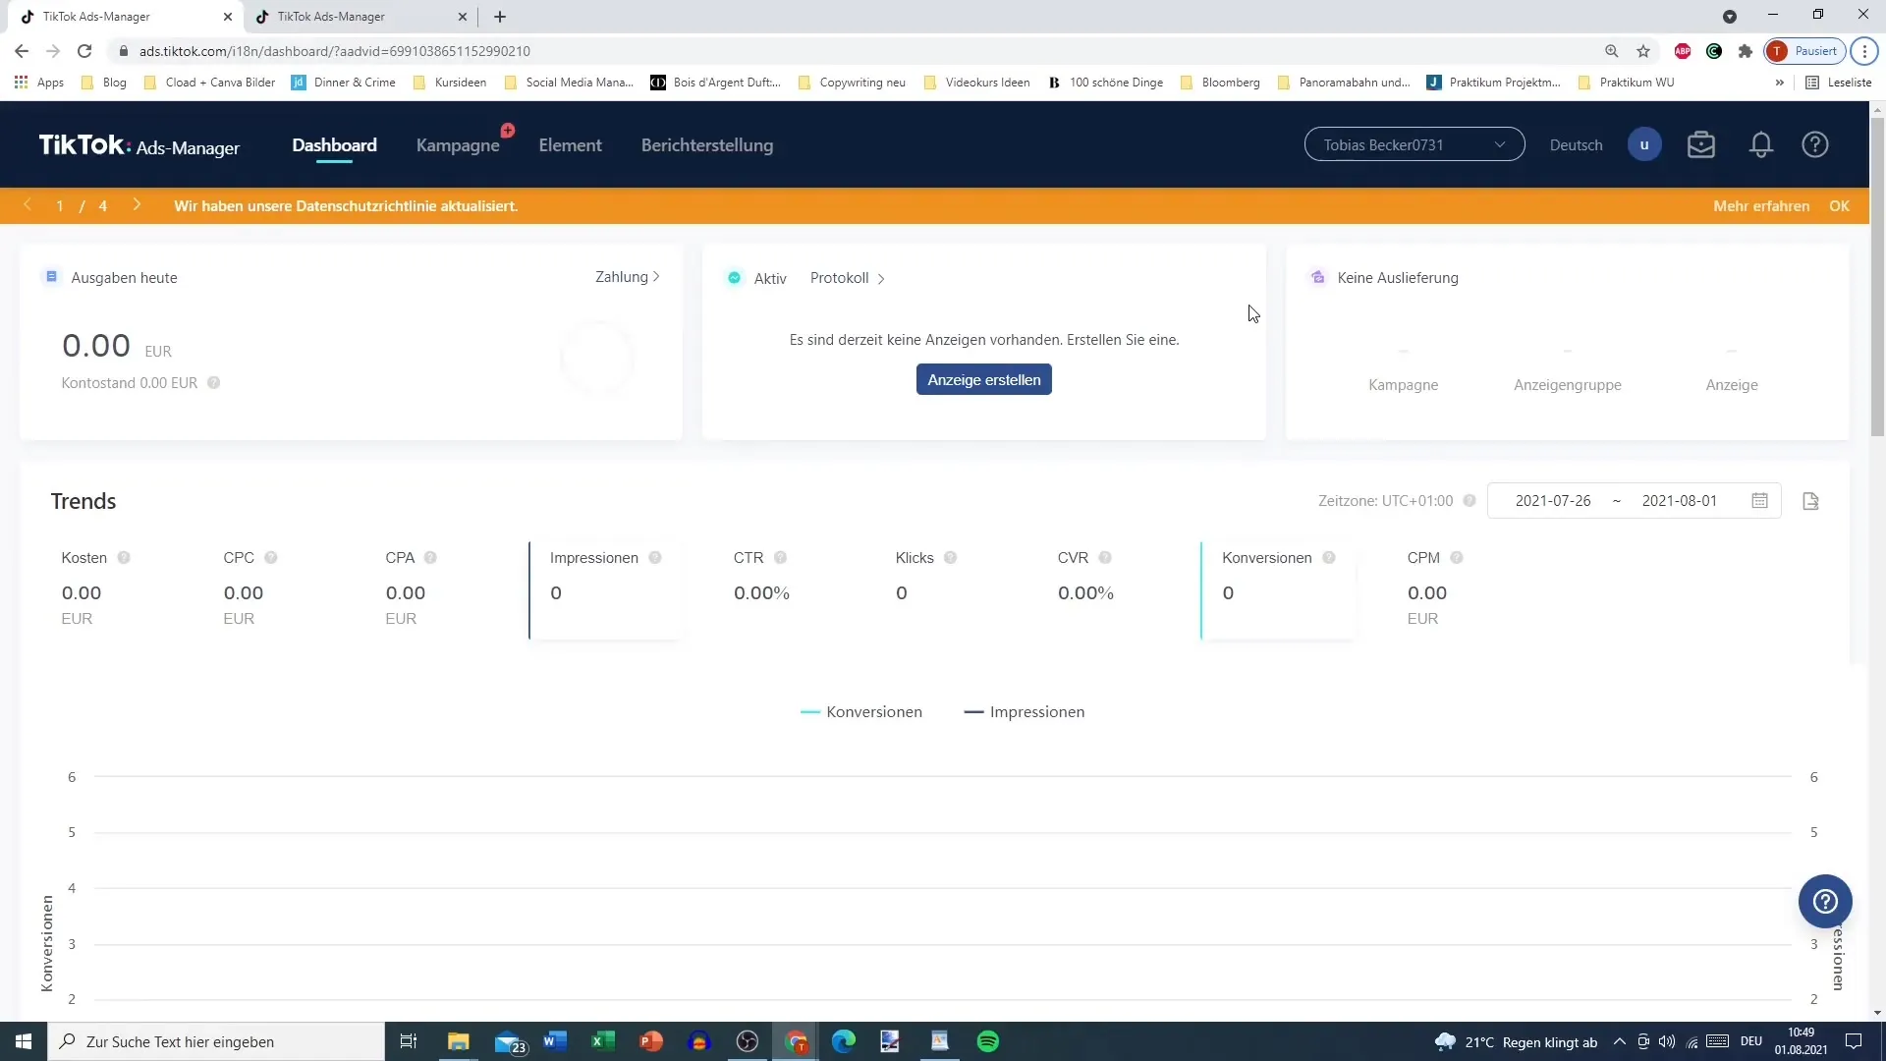Open Excel from the taskbar
Screen dimensions: 1886x1061
603,1041
